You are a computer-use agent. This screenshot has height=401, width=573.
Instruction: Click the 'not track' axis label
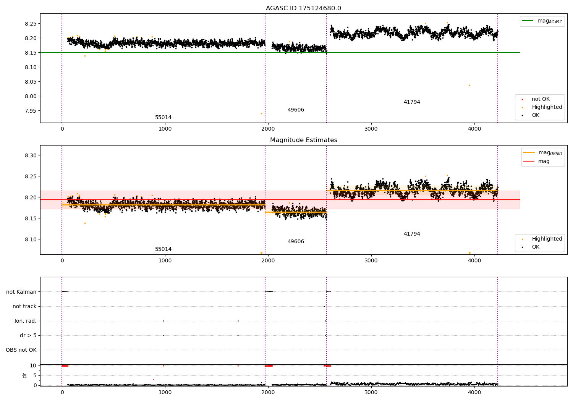click(x=24, y=306)
